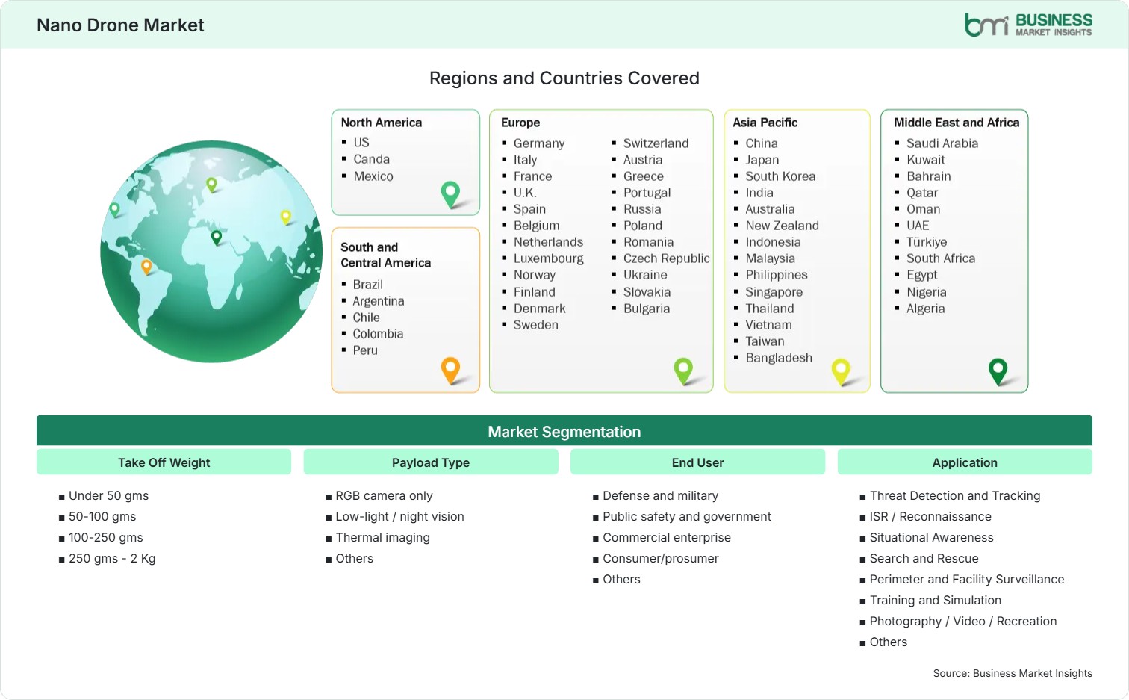Select the End User segment header
1129x700 pixels.
pos(697,462)
